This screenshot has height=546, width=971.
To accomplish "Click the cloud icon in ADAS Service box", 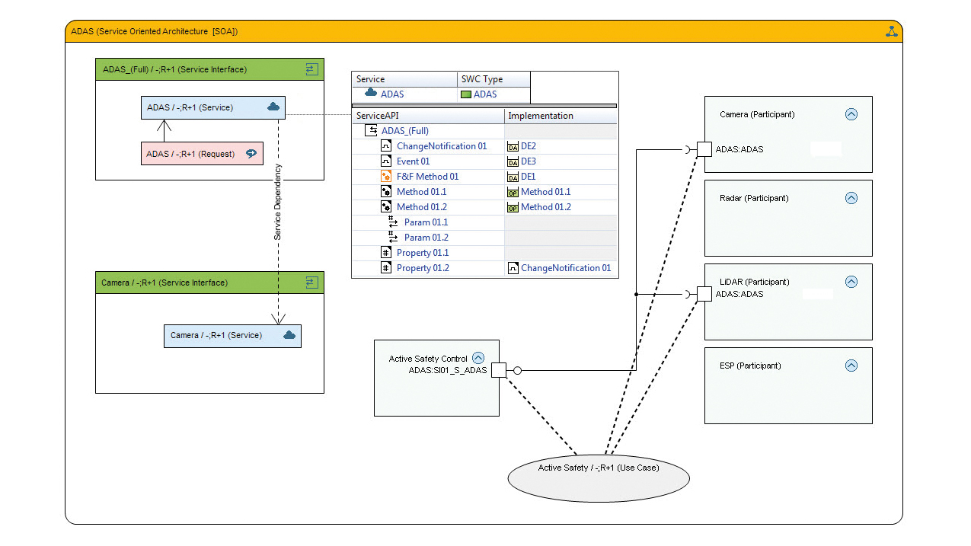I will tap(273, 107).
